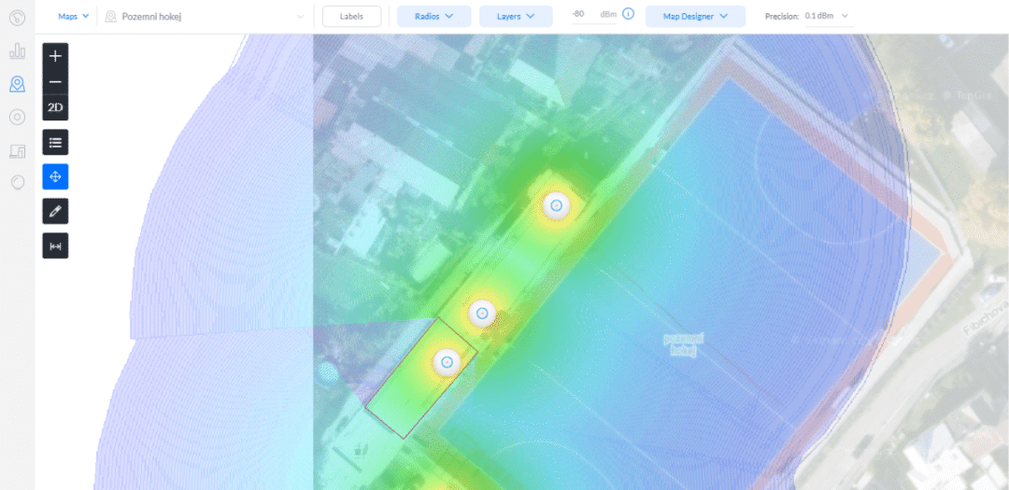Click the dBm info icon
This screenshot has height=490, width=1009.
(x=628, y=15)
